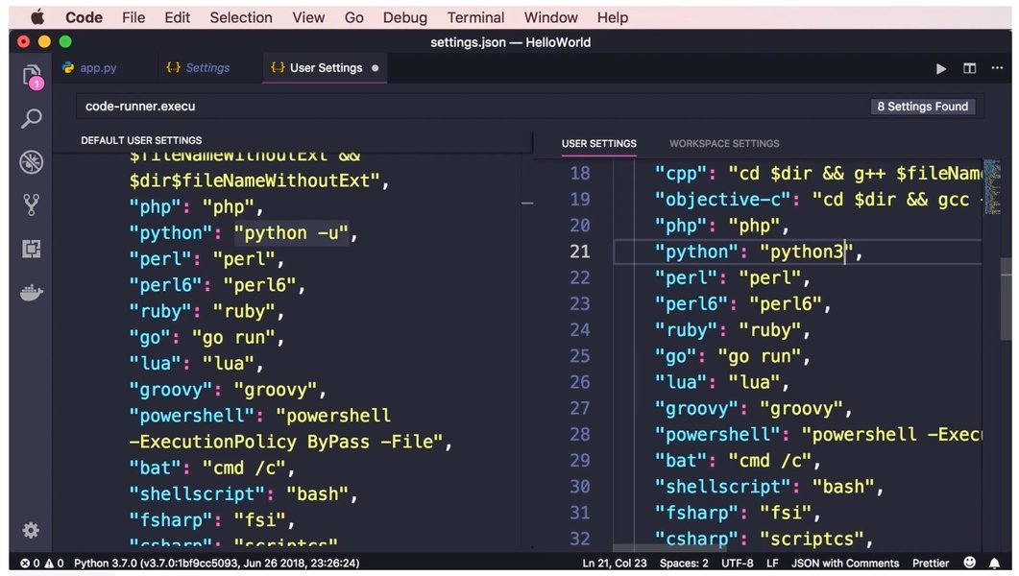Open the Extensions view icon
1019x576 pixels.
point(31,249)
